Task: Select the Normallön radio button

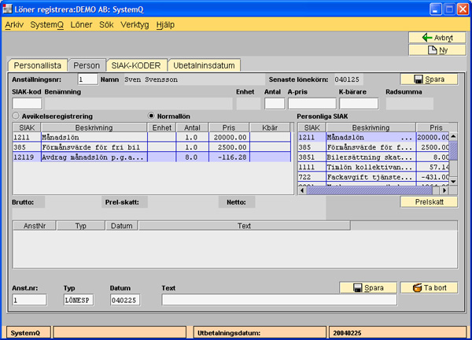Action: click(x=153, y=116)
